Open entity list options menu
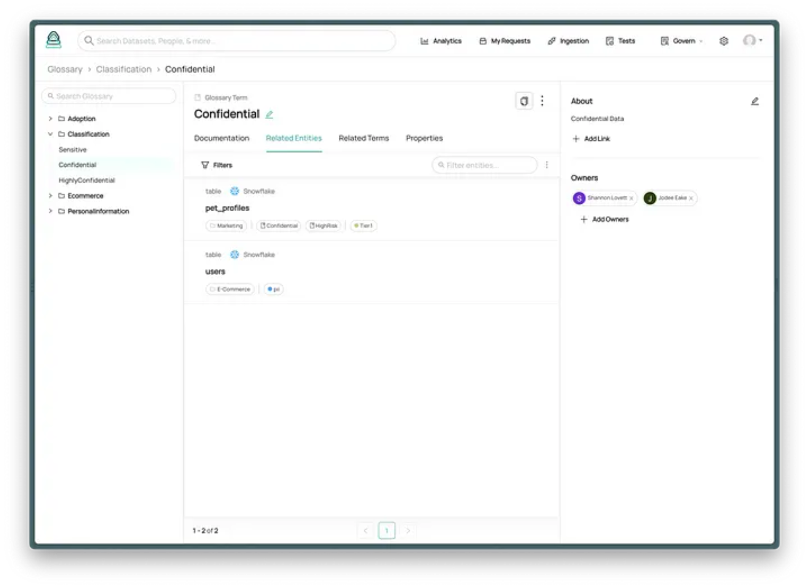Image resolution: width=809 pixels, height=588 pixels. click(547, 165)
